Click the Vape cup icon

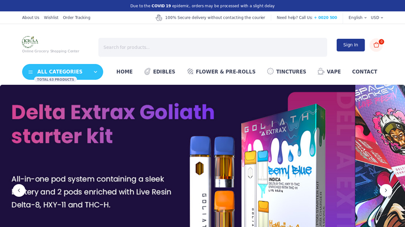[321, 71]
